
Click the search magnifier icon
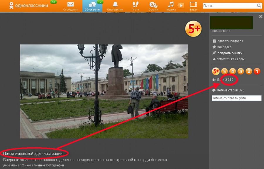tap(259, 6)
